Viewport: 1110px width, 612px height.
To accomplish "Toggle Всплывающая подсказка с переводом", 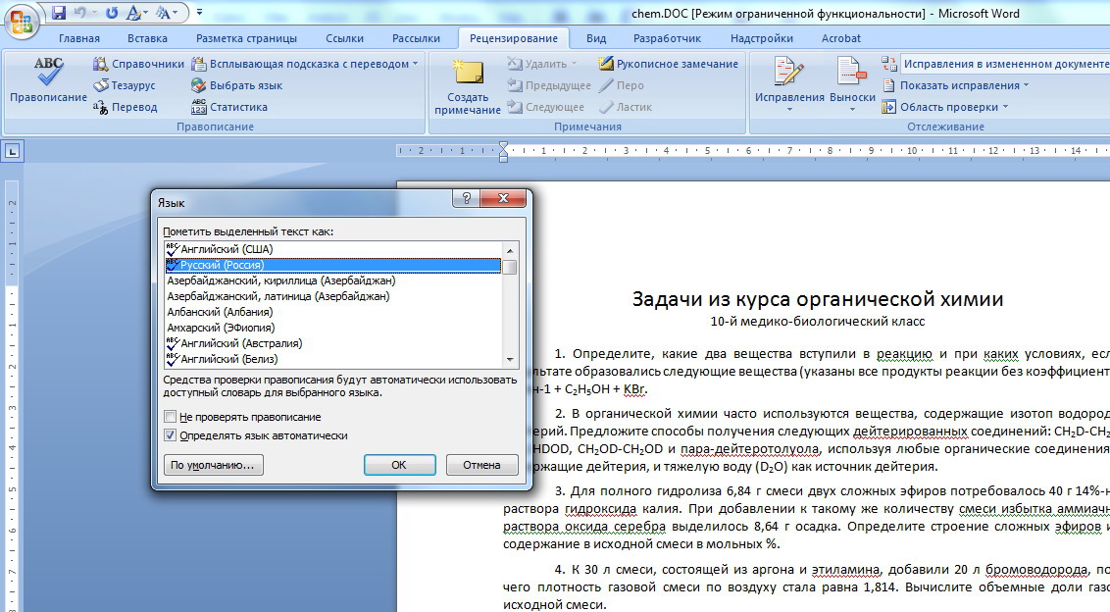I will click(x=305, y=64).
